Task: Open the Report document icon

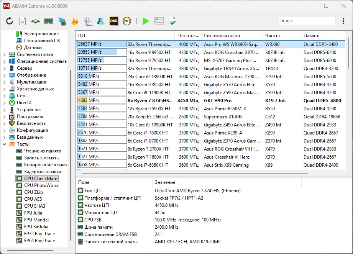Action: 23,21
